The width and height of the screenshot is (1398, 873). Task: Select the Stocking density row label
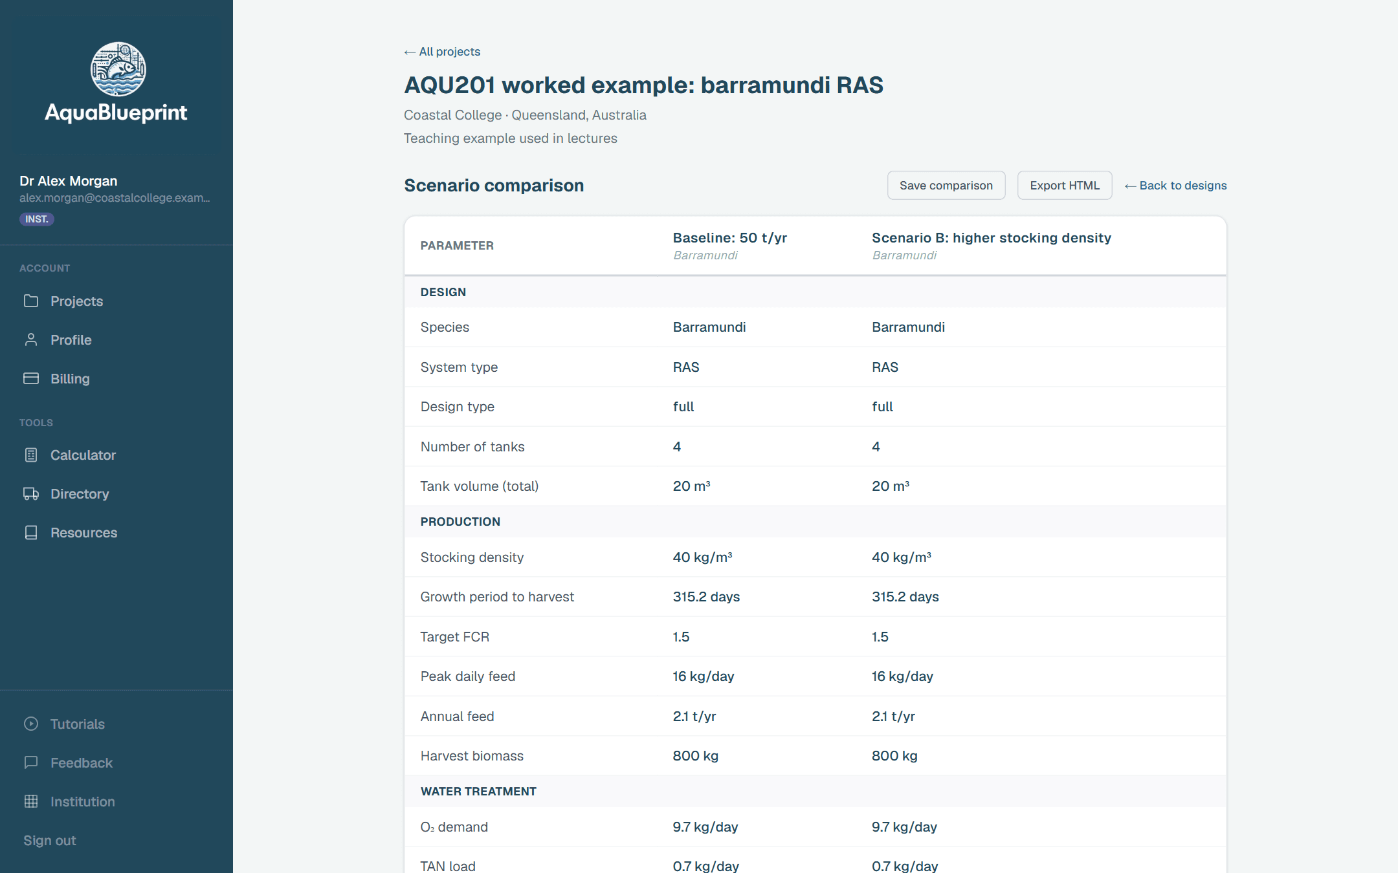[x=472, y=557]
